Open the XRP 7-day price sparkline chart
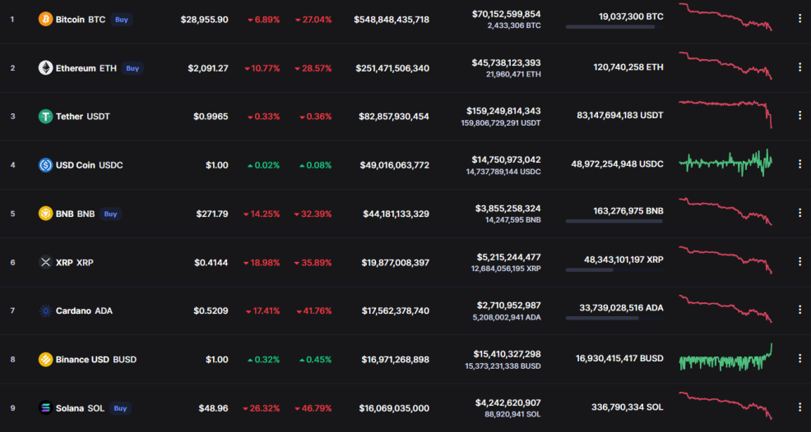 [725, 260]
